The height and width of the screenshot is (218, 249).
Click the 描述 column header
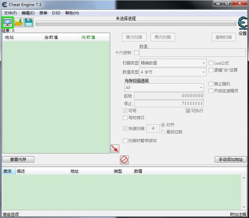[42, 171]
